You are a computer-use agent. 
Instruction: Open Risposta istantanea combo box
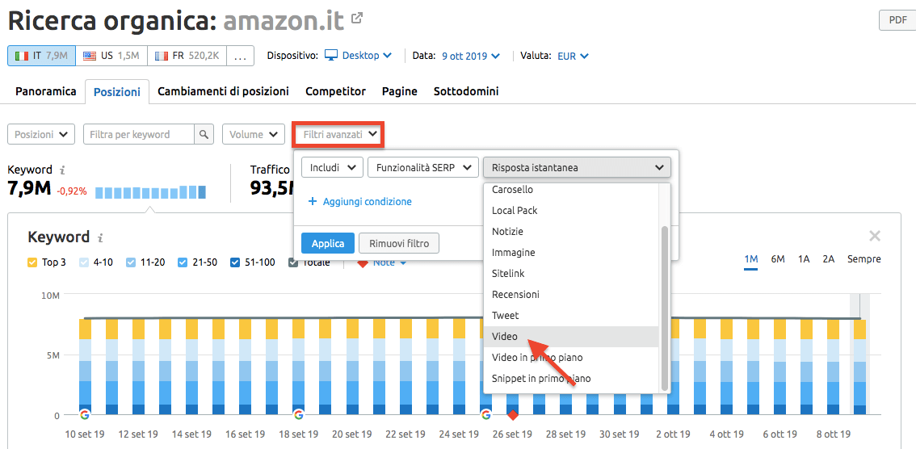[577, 168]
